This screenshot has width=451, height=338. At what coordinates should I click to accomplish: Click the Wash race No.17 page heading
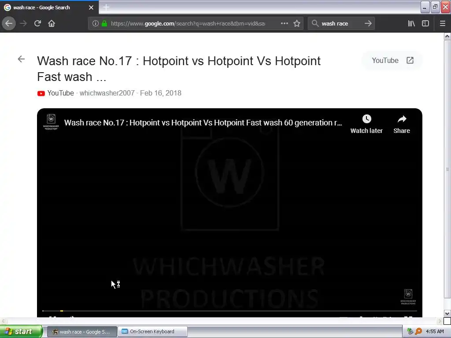(x=179, y=69)
